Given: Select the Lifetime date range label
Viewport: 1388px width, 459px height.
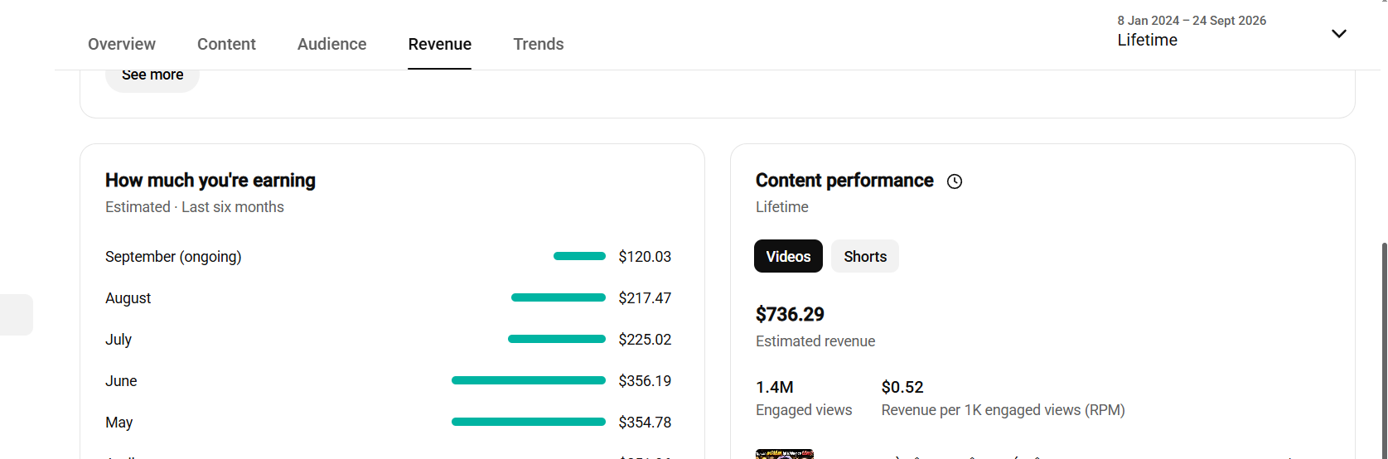Looking at the screenshot, I should click(x=1147, y=40).
